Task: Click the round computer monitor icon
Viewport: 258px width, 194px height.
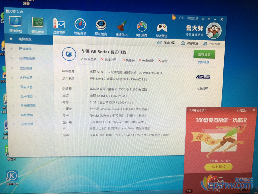Action: (x=69, y=54)
